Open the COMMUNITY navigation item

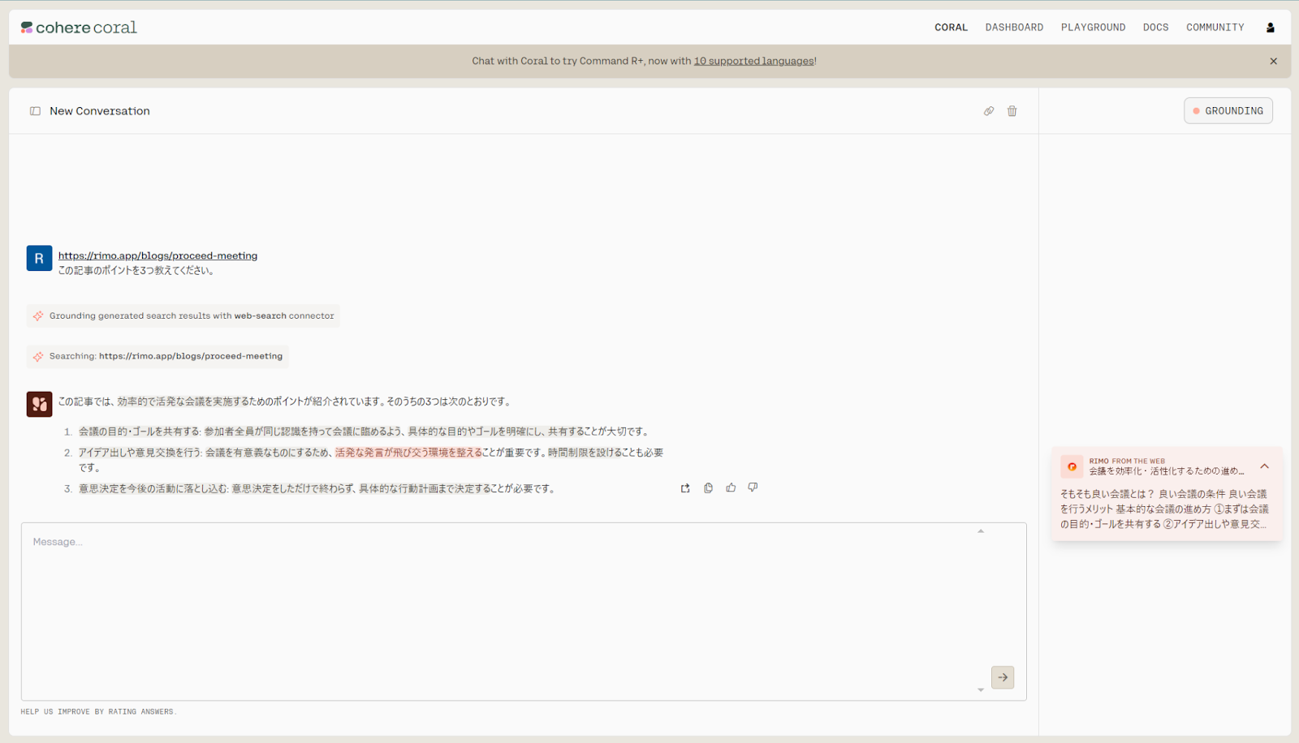[x=1215, y=28]
